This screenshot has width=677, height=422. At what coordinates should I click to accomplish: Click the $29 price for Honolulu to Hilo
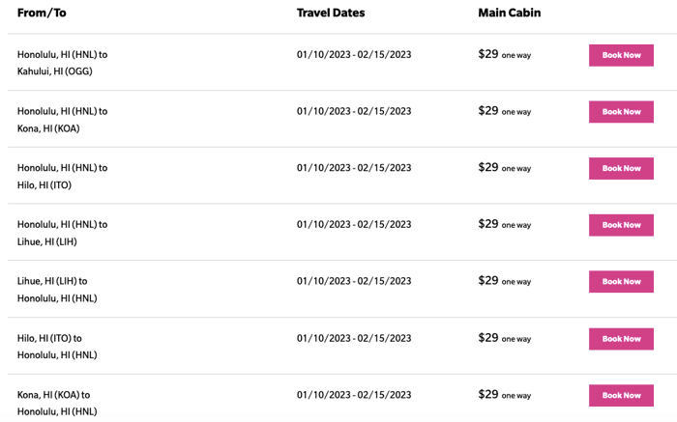click(x=488, y=167)
